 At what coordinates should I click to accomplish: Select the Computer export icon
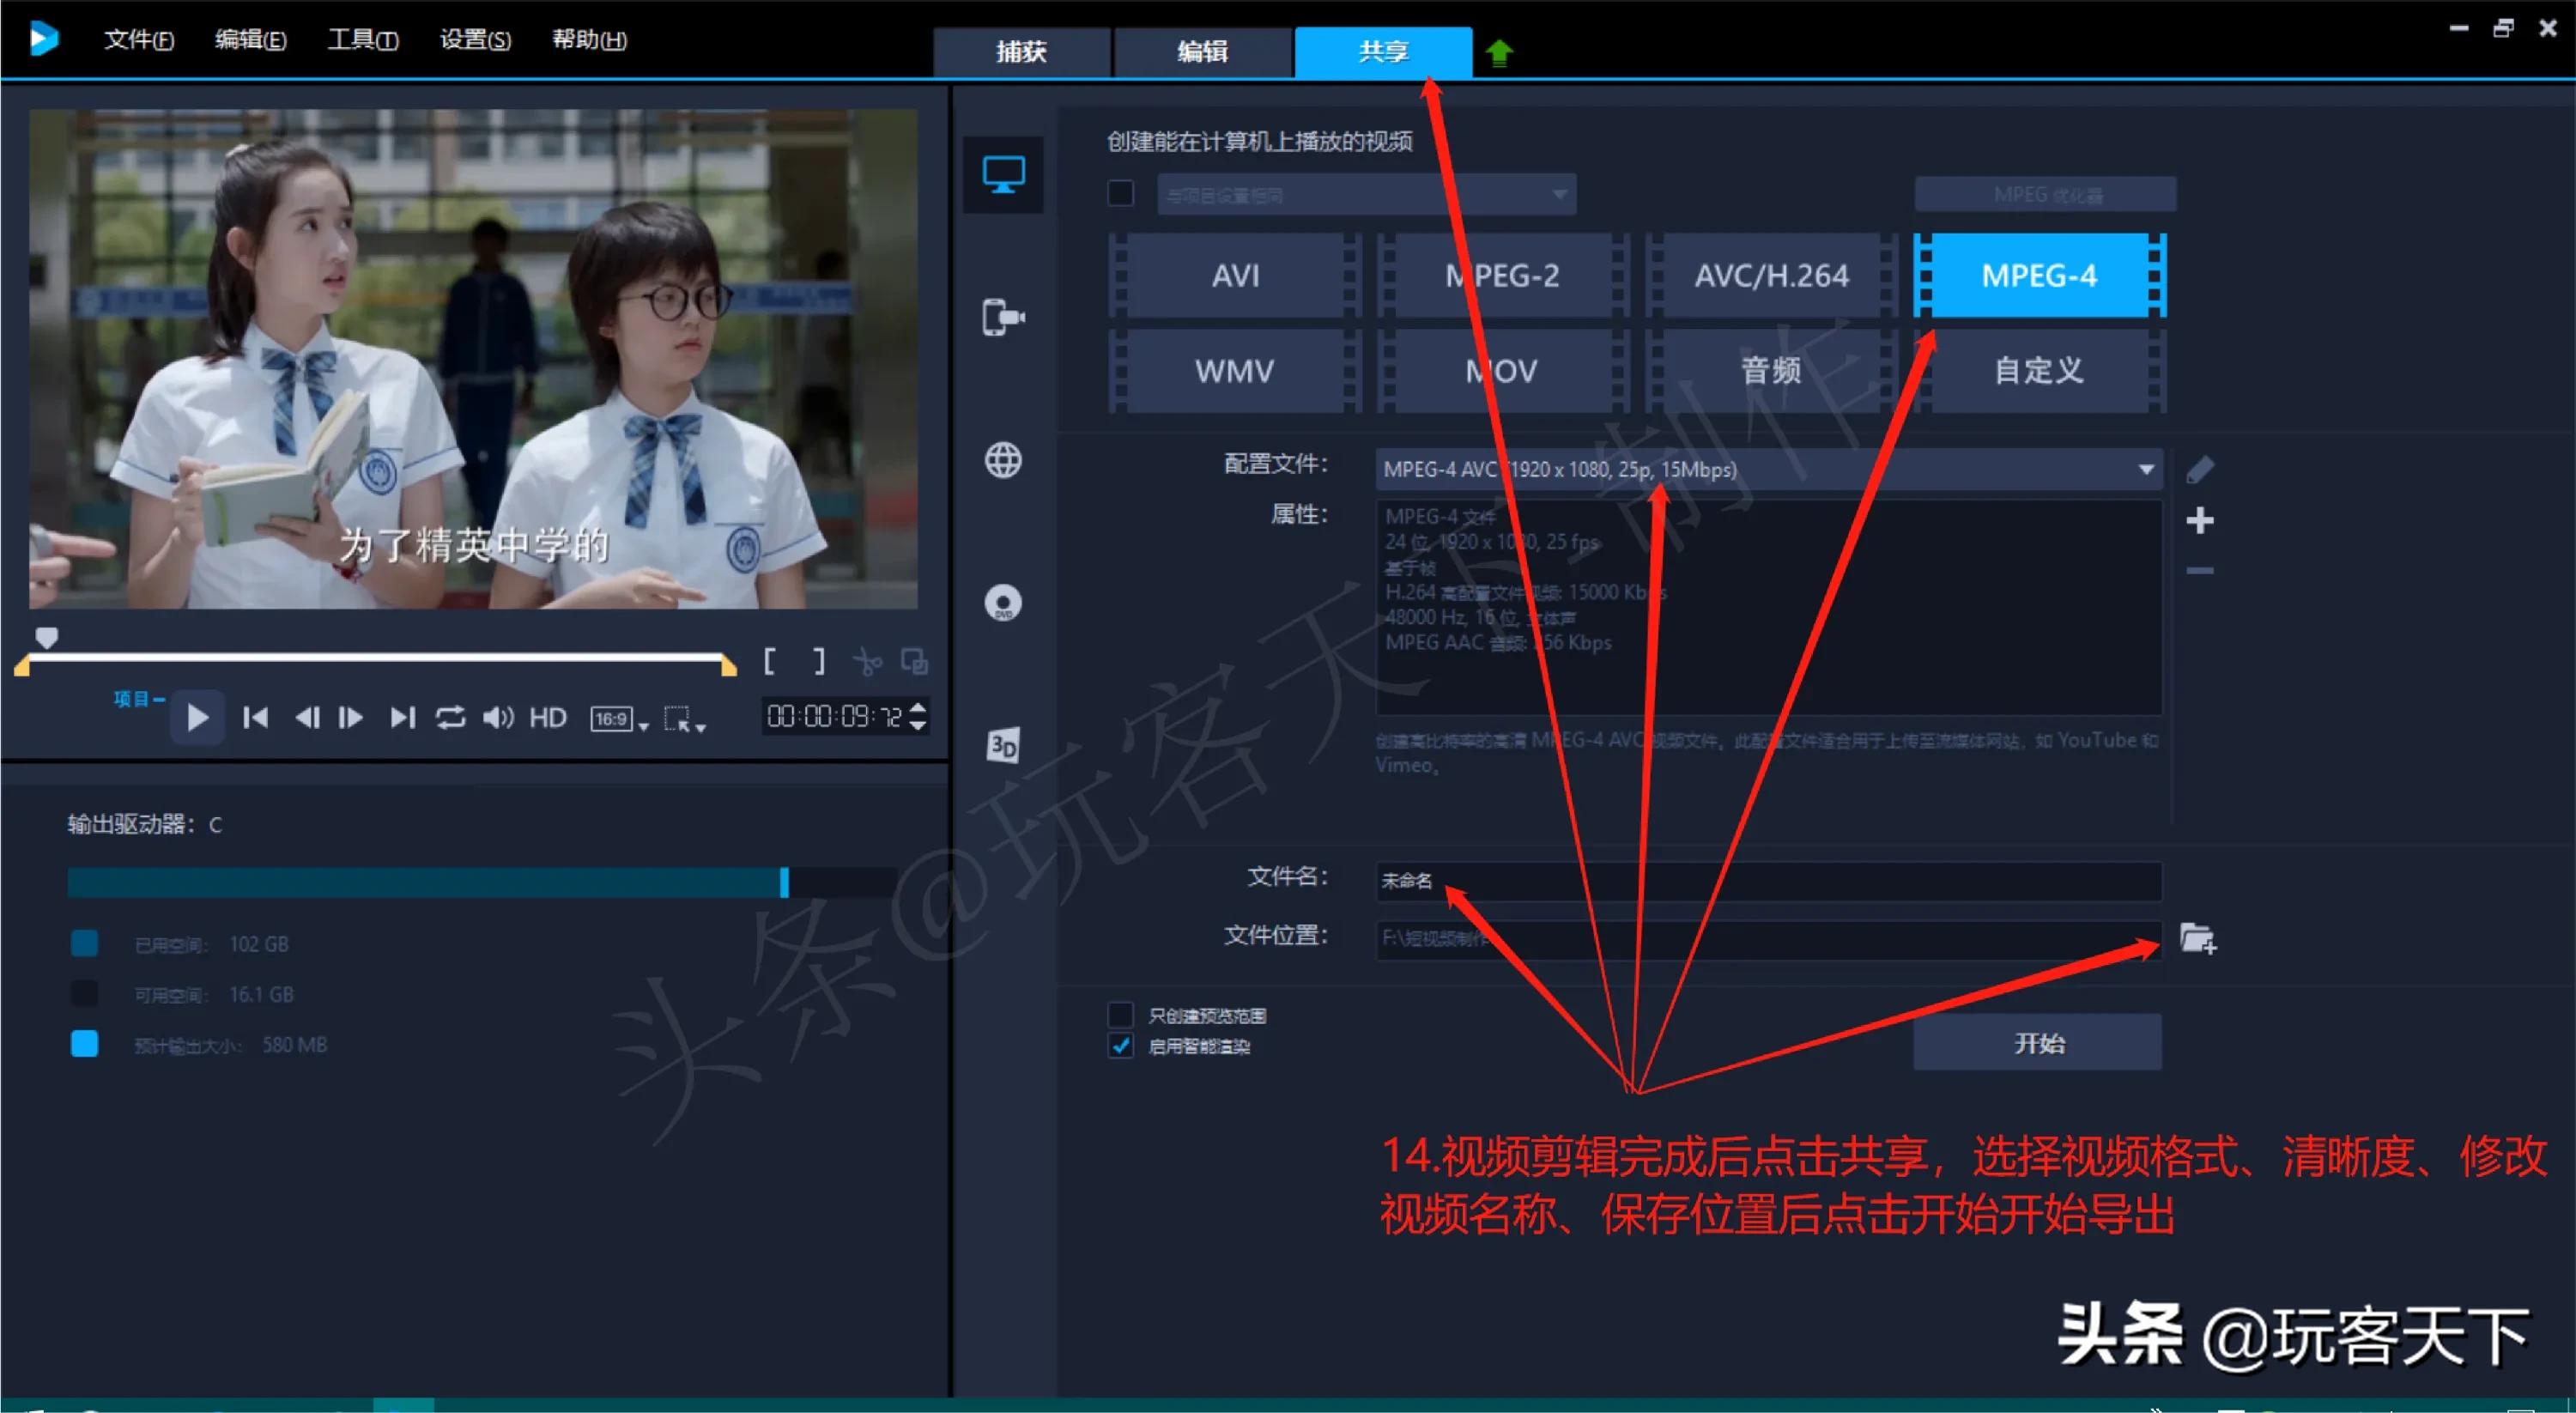[1003, 175]
